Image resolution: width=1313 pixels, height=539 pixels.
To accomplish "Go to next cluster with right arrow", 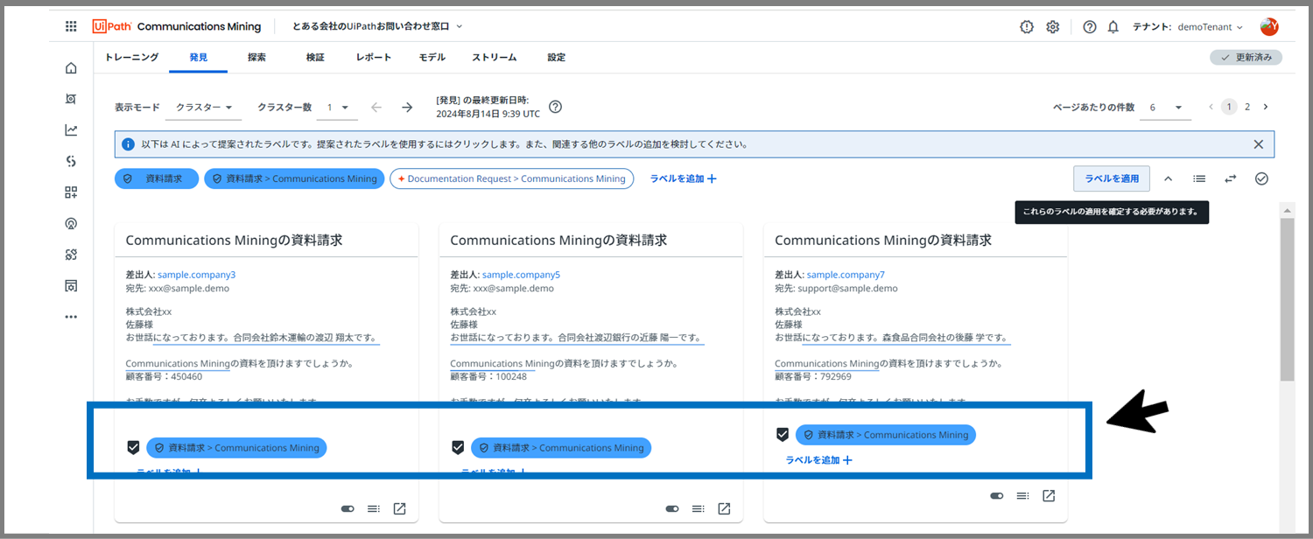I will coord(407,108).
